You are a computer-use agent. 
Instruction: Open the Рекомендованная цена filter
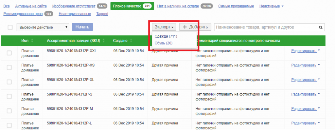(x=23, y=14)
